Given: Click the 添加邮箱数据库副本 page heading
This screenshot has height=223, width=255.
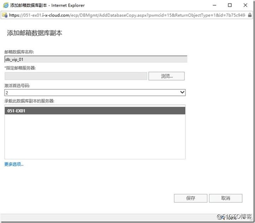Looking at the screenshot, I should (35, 33).
